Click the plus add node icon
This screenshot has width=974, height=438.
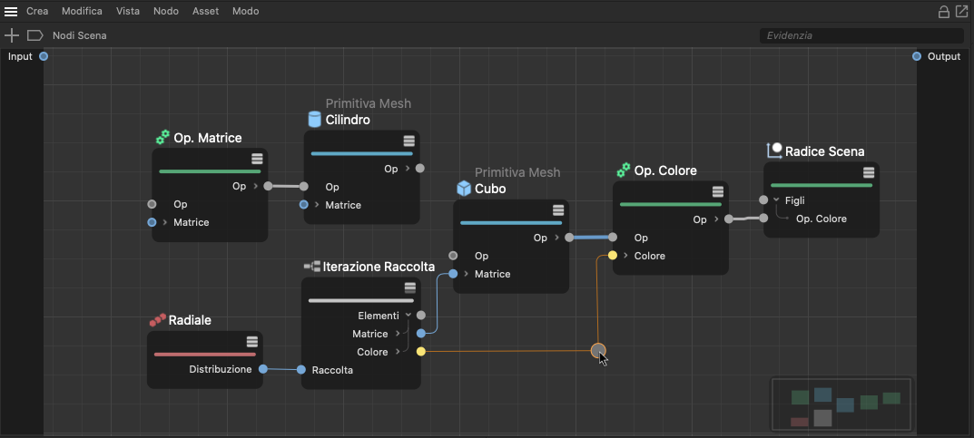click(x=11, y=35)
